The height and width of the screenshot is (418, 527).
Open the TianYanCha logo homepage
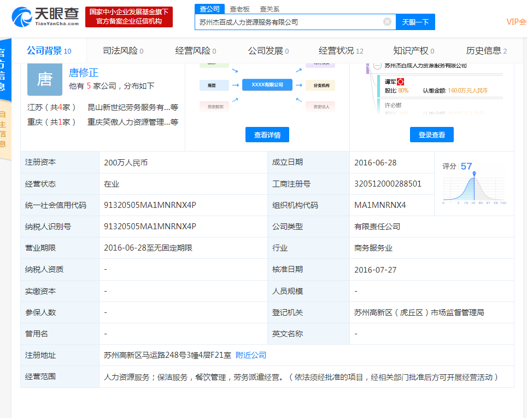pyautogui.click(x=45, y=17)
